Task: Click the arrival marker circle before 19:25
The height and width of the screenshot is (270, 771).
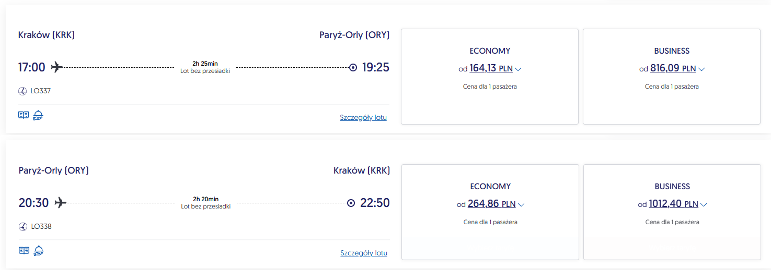Action: pos(353,67)
